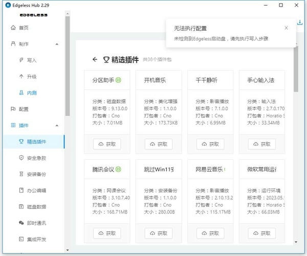Open the 内测 beta page

point(34,93)
